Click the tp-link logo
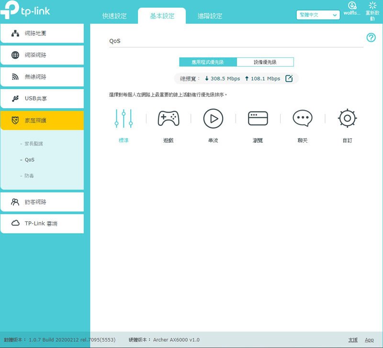 coord(25,10)
